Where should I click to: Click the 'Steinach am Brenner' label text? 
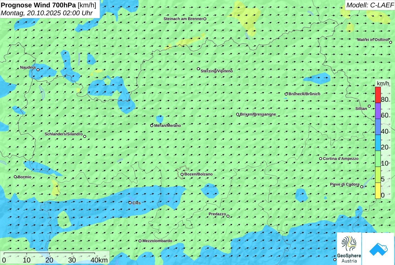183,19
